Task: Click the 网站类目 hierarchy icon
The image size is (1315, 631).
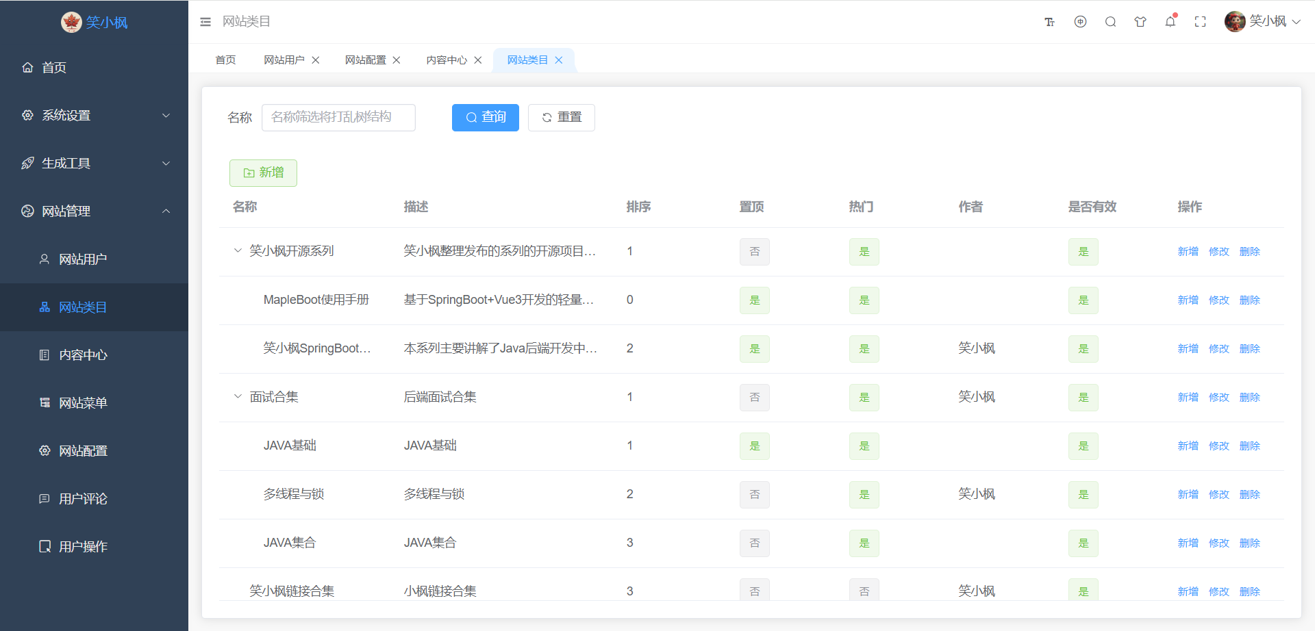Action: (45, 307)
